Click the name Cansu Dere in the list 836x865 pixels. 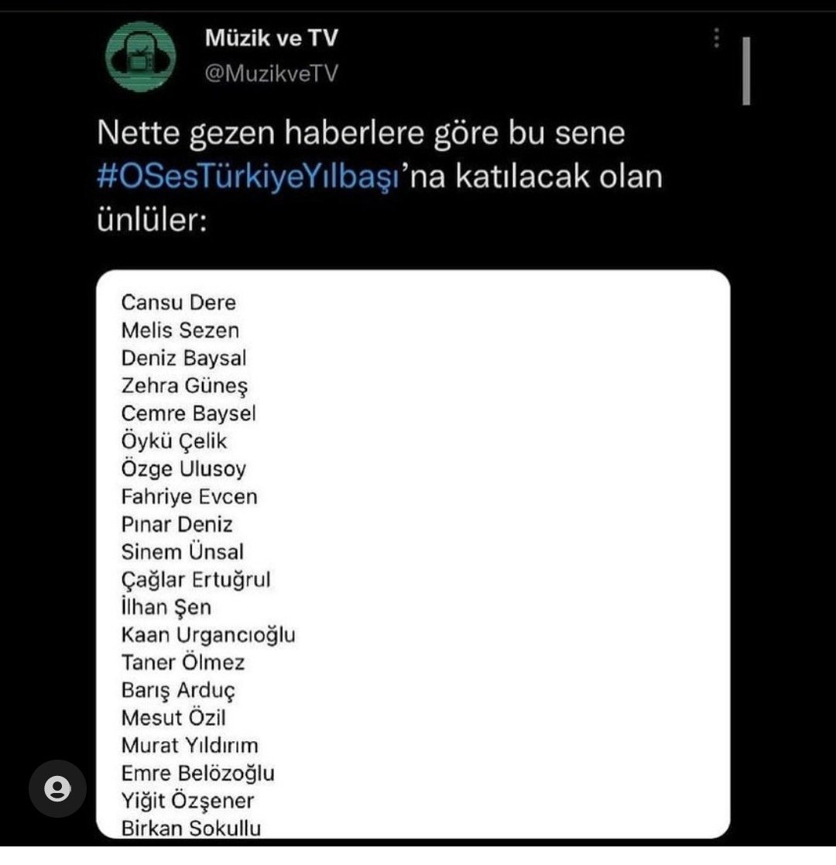178,302
